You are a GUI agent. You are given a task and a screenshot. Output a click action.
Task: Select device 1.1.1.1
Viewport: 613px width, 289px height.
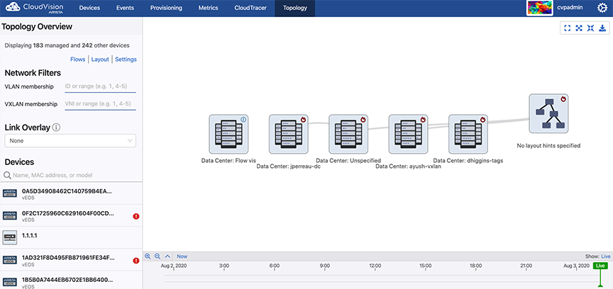tap(71, 237)
